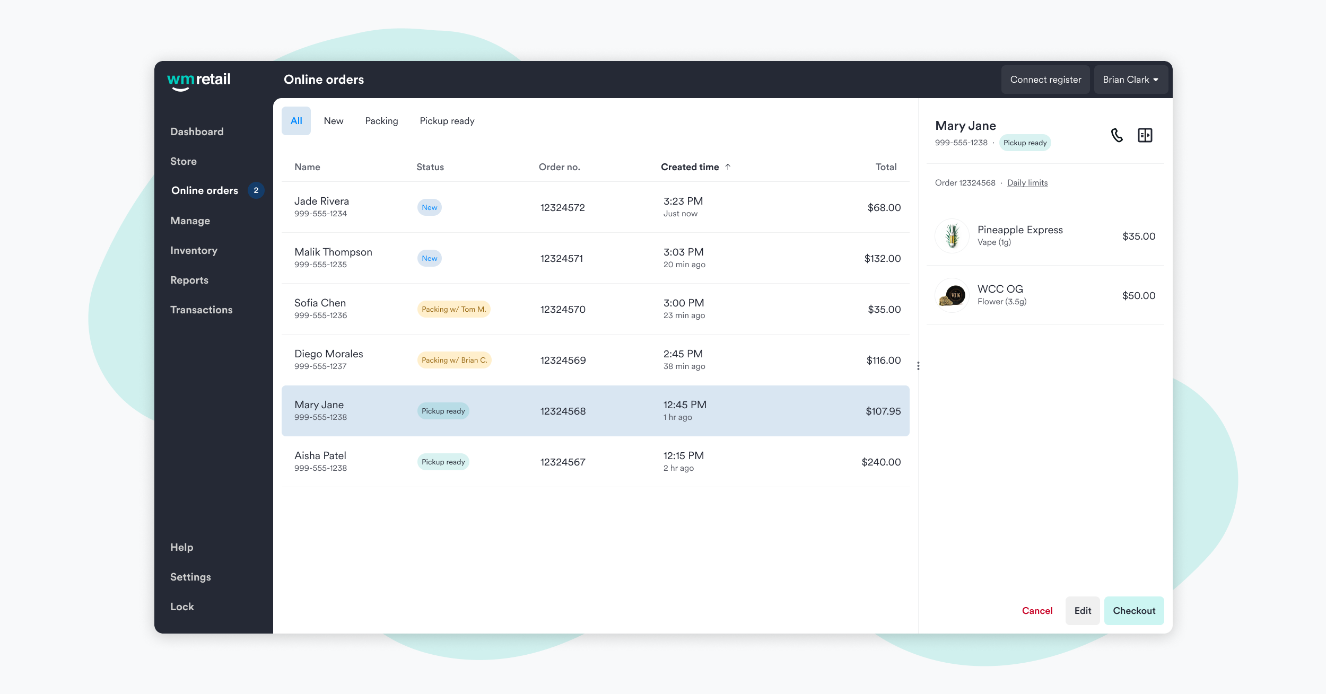Viewport: 1326px width, 694px height.
Task: Select Jade Rivera's order row
Action: click(595, 207)
